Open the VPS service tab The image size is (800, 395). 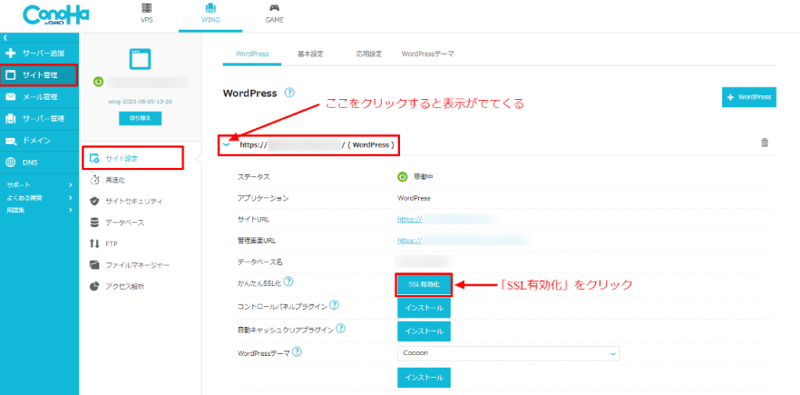146,14
